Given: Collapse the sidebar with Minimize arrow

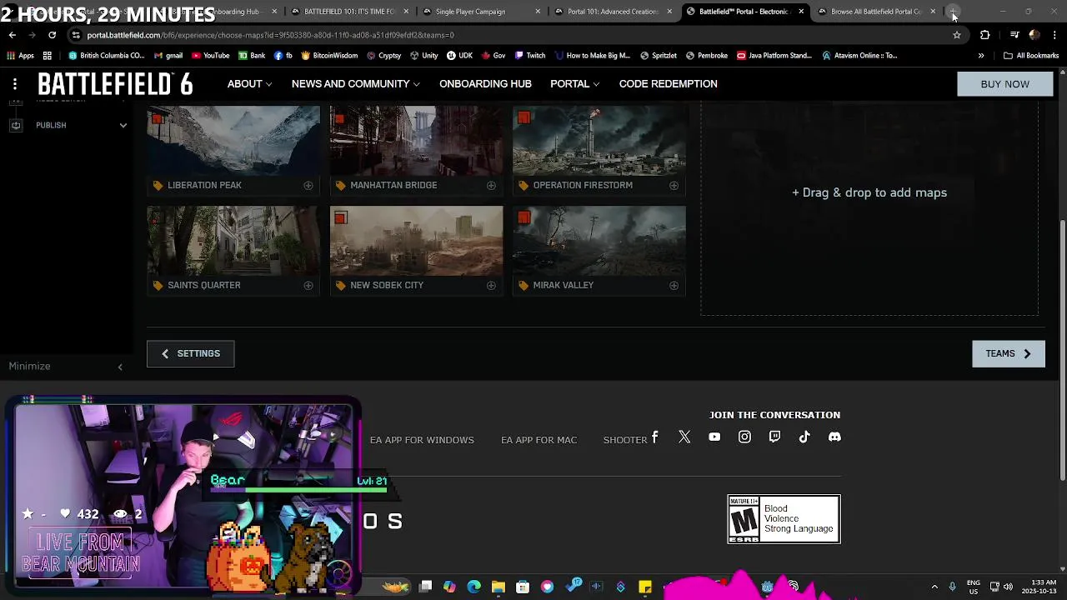Looking at the screenshot, I should pos(120,367).
